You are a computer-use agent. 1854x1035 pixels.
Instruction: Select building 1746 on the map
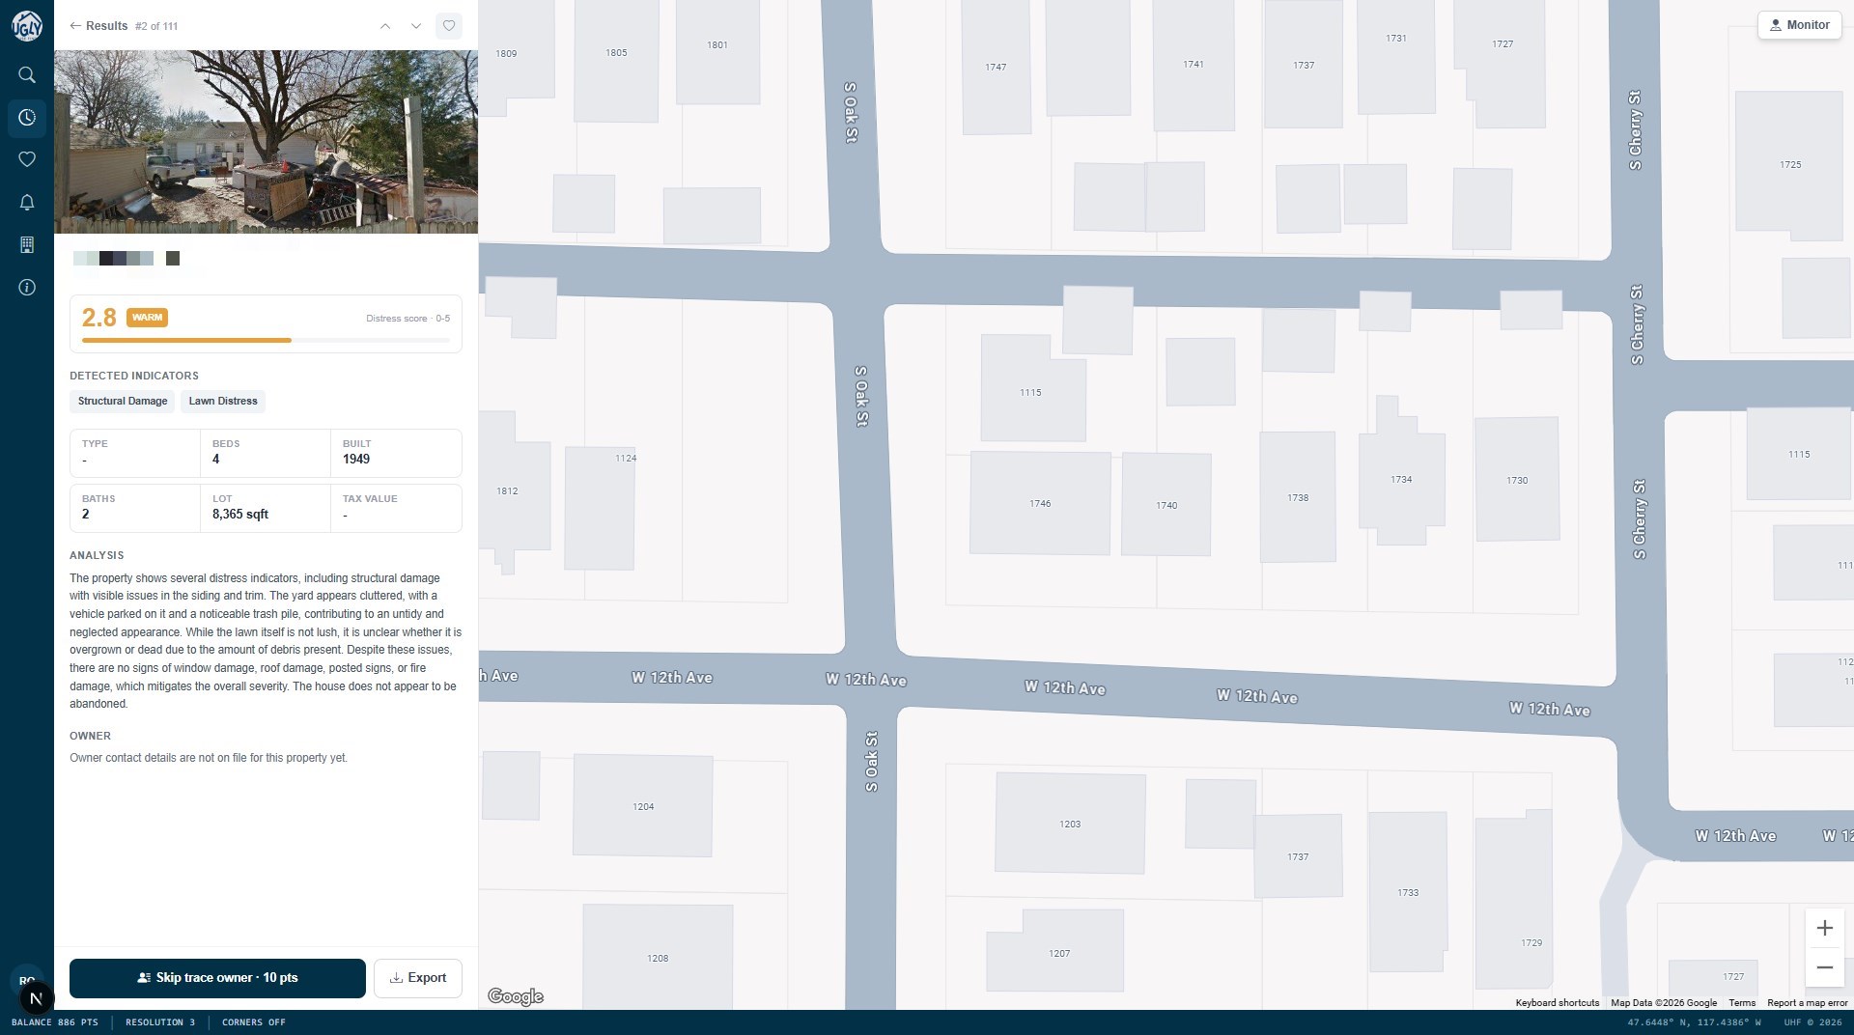(x=1040, y=503)
